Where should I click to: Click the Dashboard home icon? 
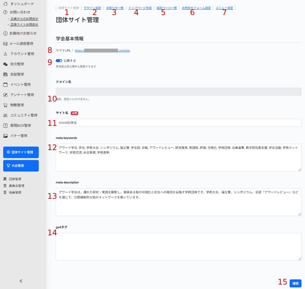pos(5,4)
